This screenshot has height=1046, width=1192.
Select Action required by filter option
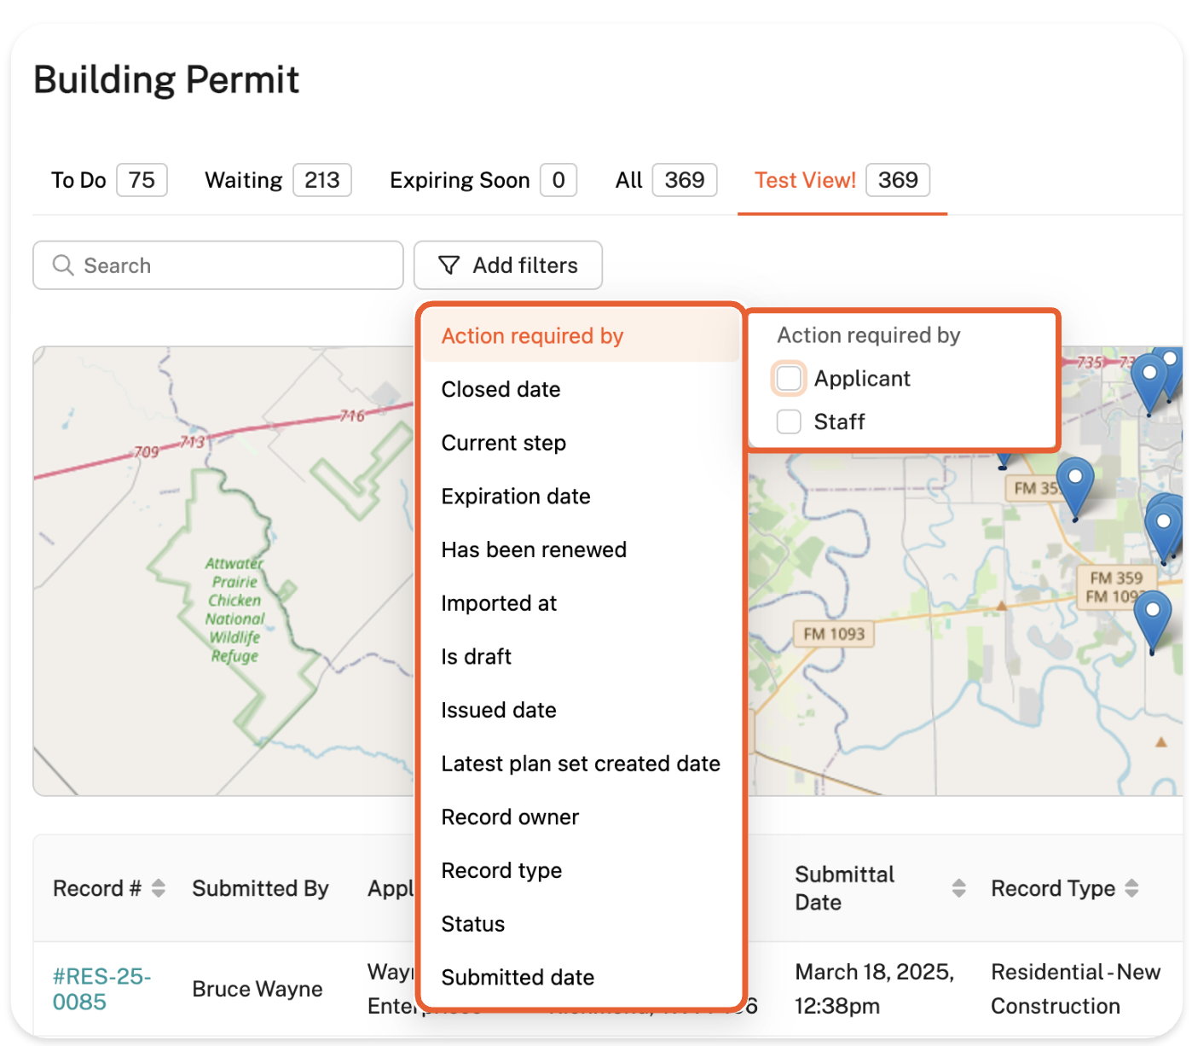tap(532, 336)
